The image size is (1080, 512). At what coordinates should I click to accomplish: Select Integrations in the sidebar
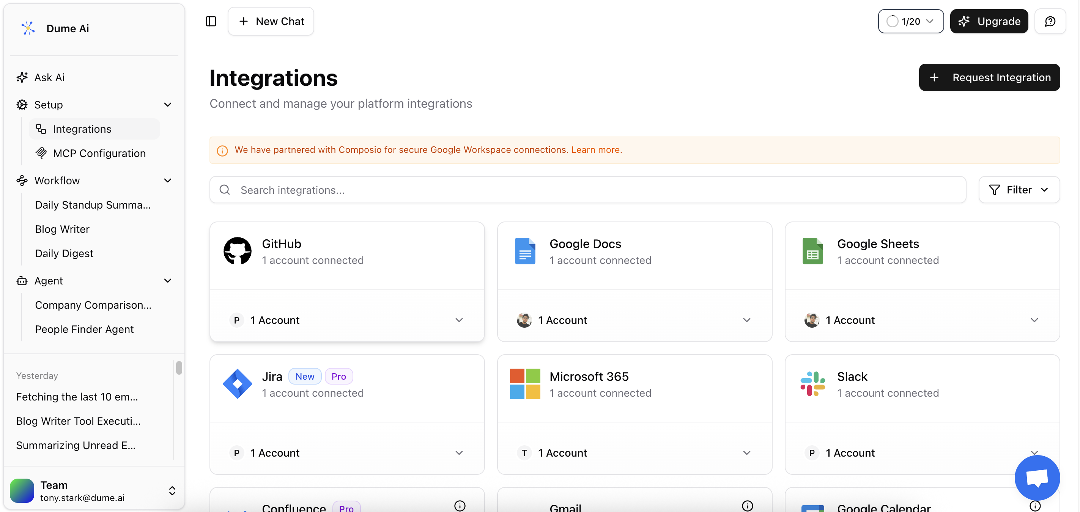(82, 129)
